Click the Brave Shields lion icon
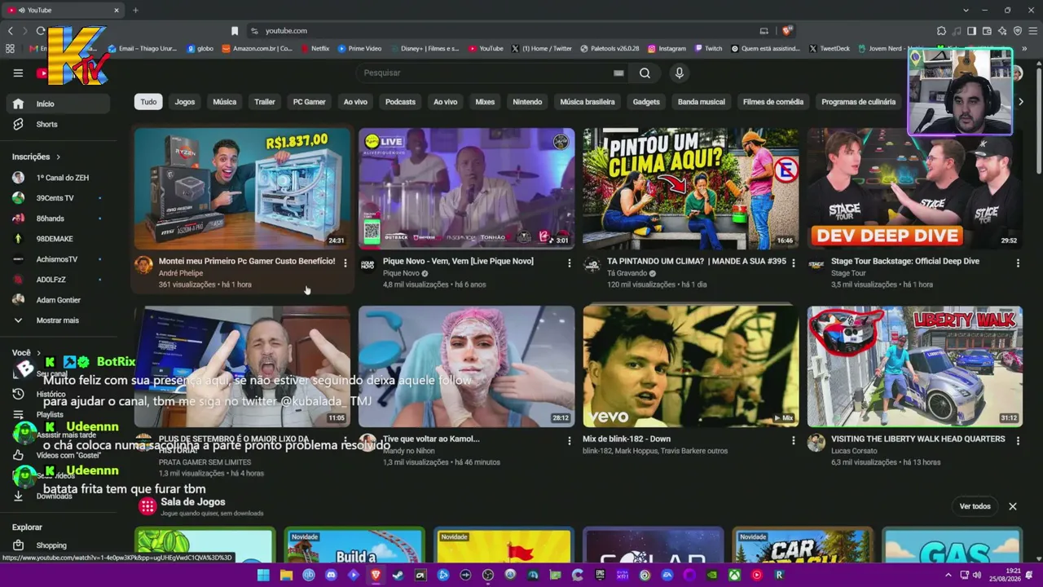Screen dimensions: 1043x587 787,31
